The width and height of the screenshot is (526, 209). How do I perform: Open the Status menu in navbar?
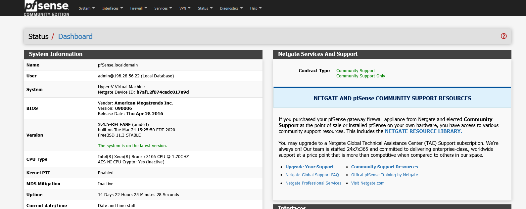click(x=205, y=8)
